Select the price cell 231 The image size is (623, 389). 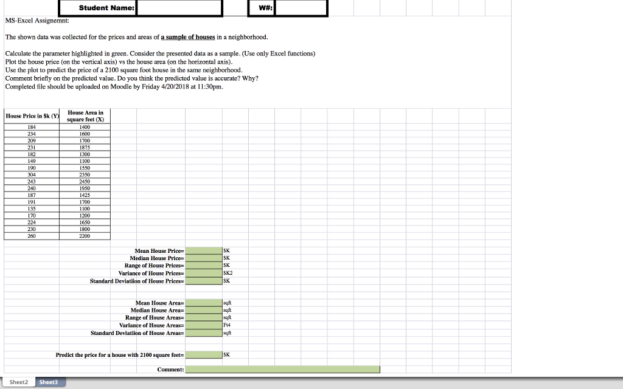[x=32, y=147]
